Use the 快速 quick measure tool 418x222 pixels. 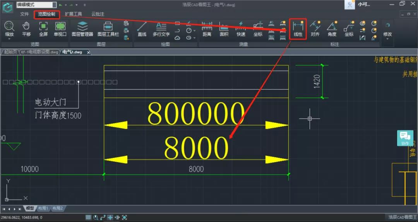241,29
